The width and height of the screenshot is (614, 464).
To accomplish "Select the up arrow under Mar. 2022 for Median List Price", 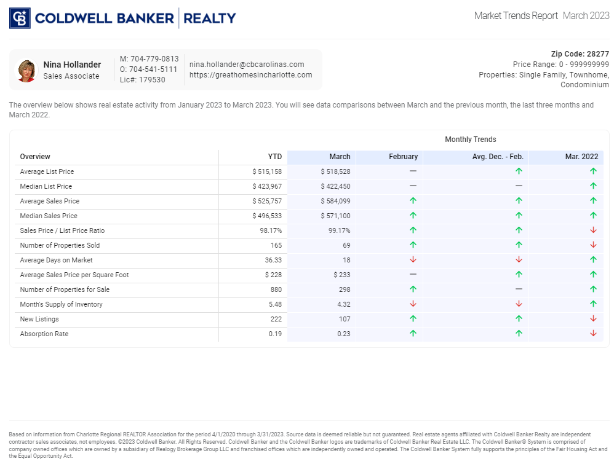I will click(x=592, y=186).
